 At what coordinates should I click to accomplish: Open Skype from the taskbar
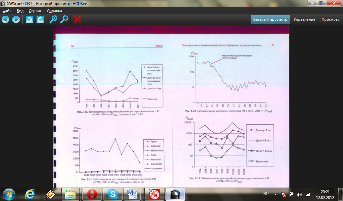click(113, 194)
